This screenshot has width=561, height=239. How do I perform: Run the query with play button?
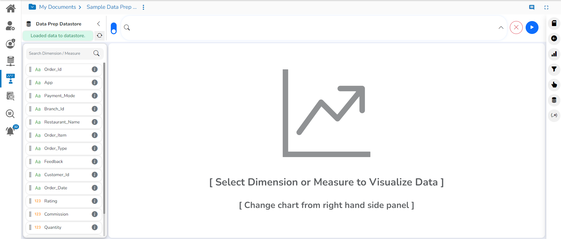(532, 27)
